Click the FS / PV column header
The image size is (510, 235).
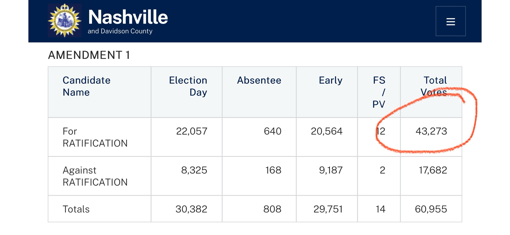379,92
